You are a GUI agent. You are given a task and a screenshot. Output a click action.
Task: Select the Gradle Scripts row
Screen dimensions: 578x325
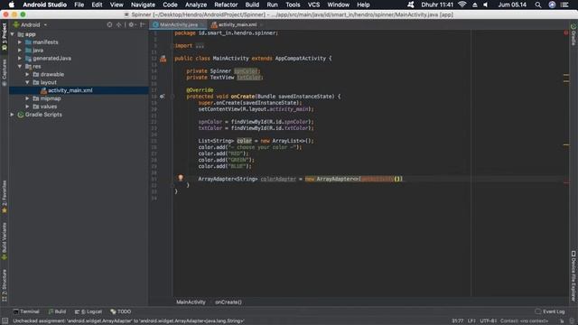click(79, 115)
